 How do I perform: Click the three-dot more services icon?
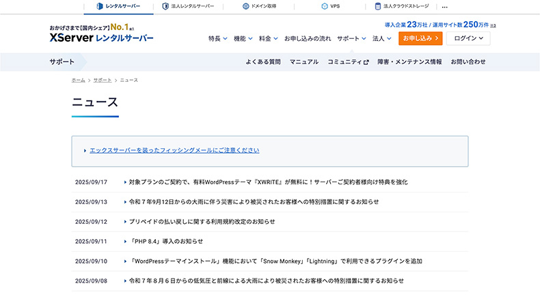click(445, 6)
